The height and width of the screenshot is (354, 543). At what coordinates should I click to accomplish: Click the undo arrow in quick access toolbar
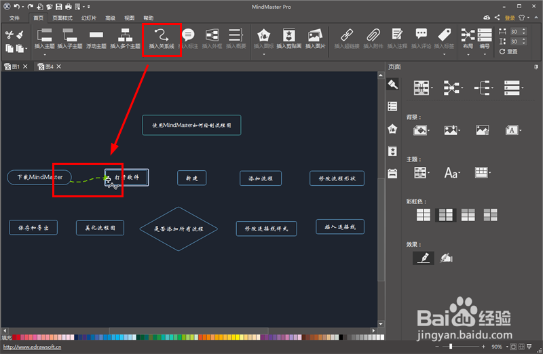tap(16, 7)
